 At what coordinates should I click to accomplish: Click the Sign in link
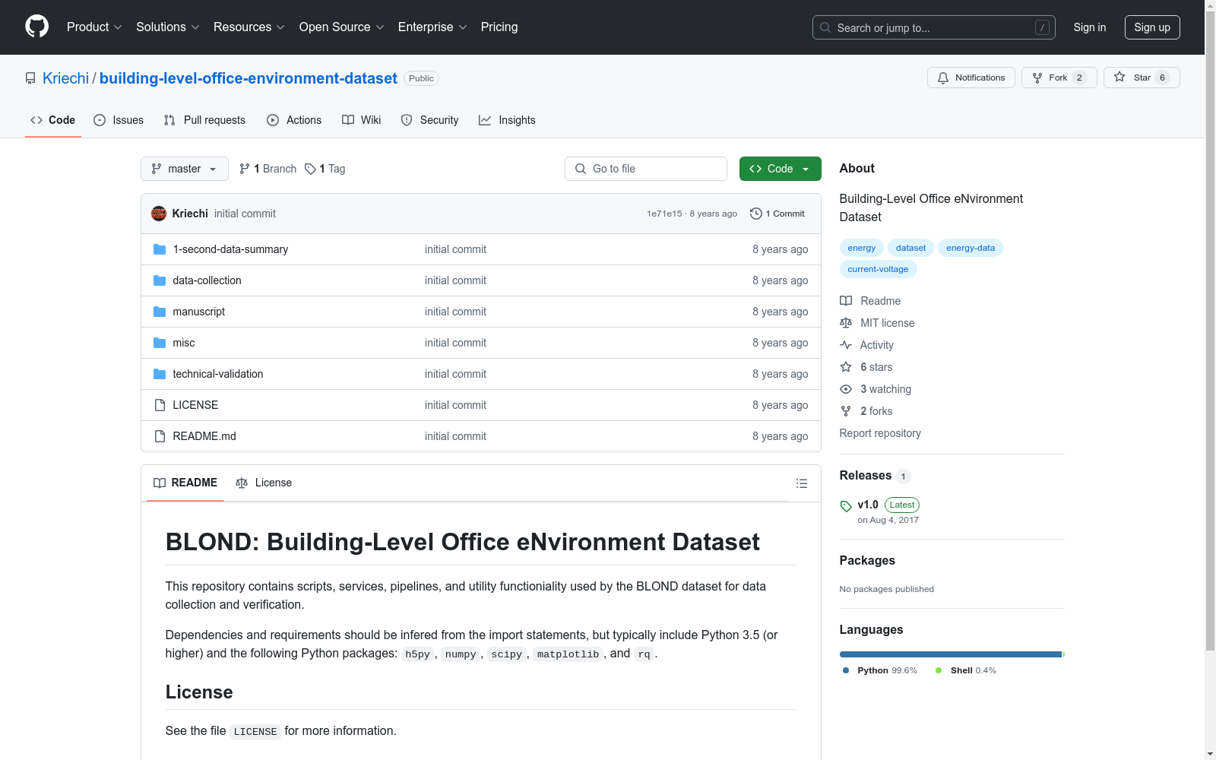point(1090,27)
